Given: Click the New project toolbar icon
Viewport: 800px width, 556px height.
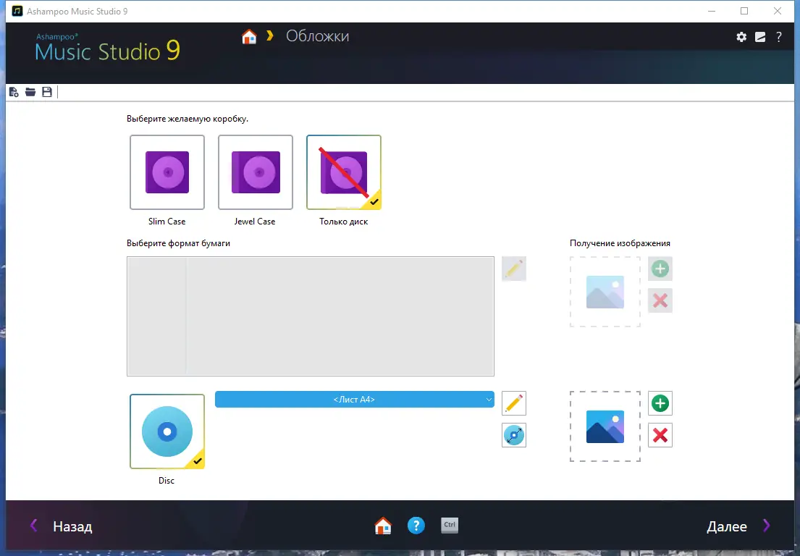Looking at the screenshot, I should (x=14, y=92).
